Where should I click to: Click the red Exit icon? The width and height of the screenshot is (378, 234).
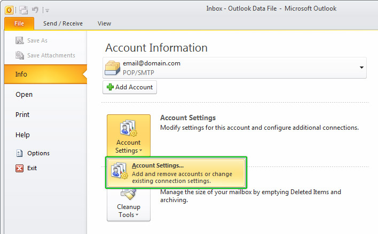click(x=20, y=168)
